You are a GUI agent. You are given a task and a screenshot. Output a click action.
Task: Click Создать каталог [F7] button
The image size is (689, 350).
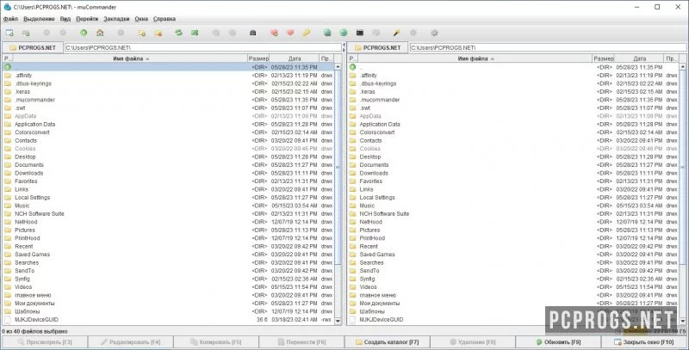tap(387, 341)
